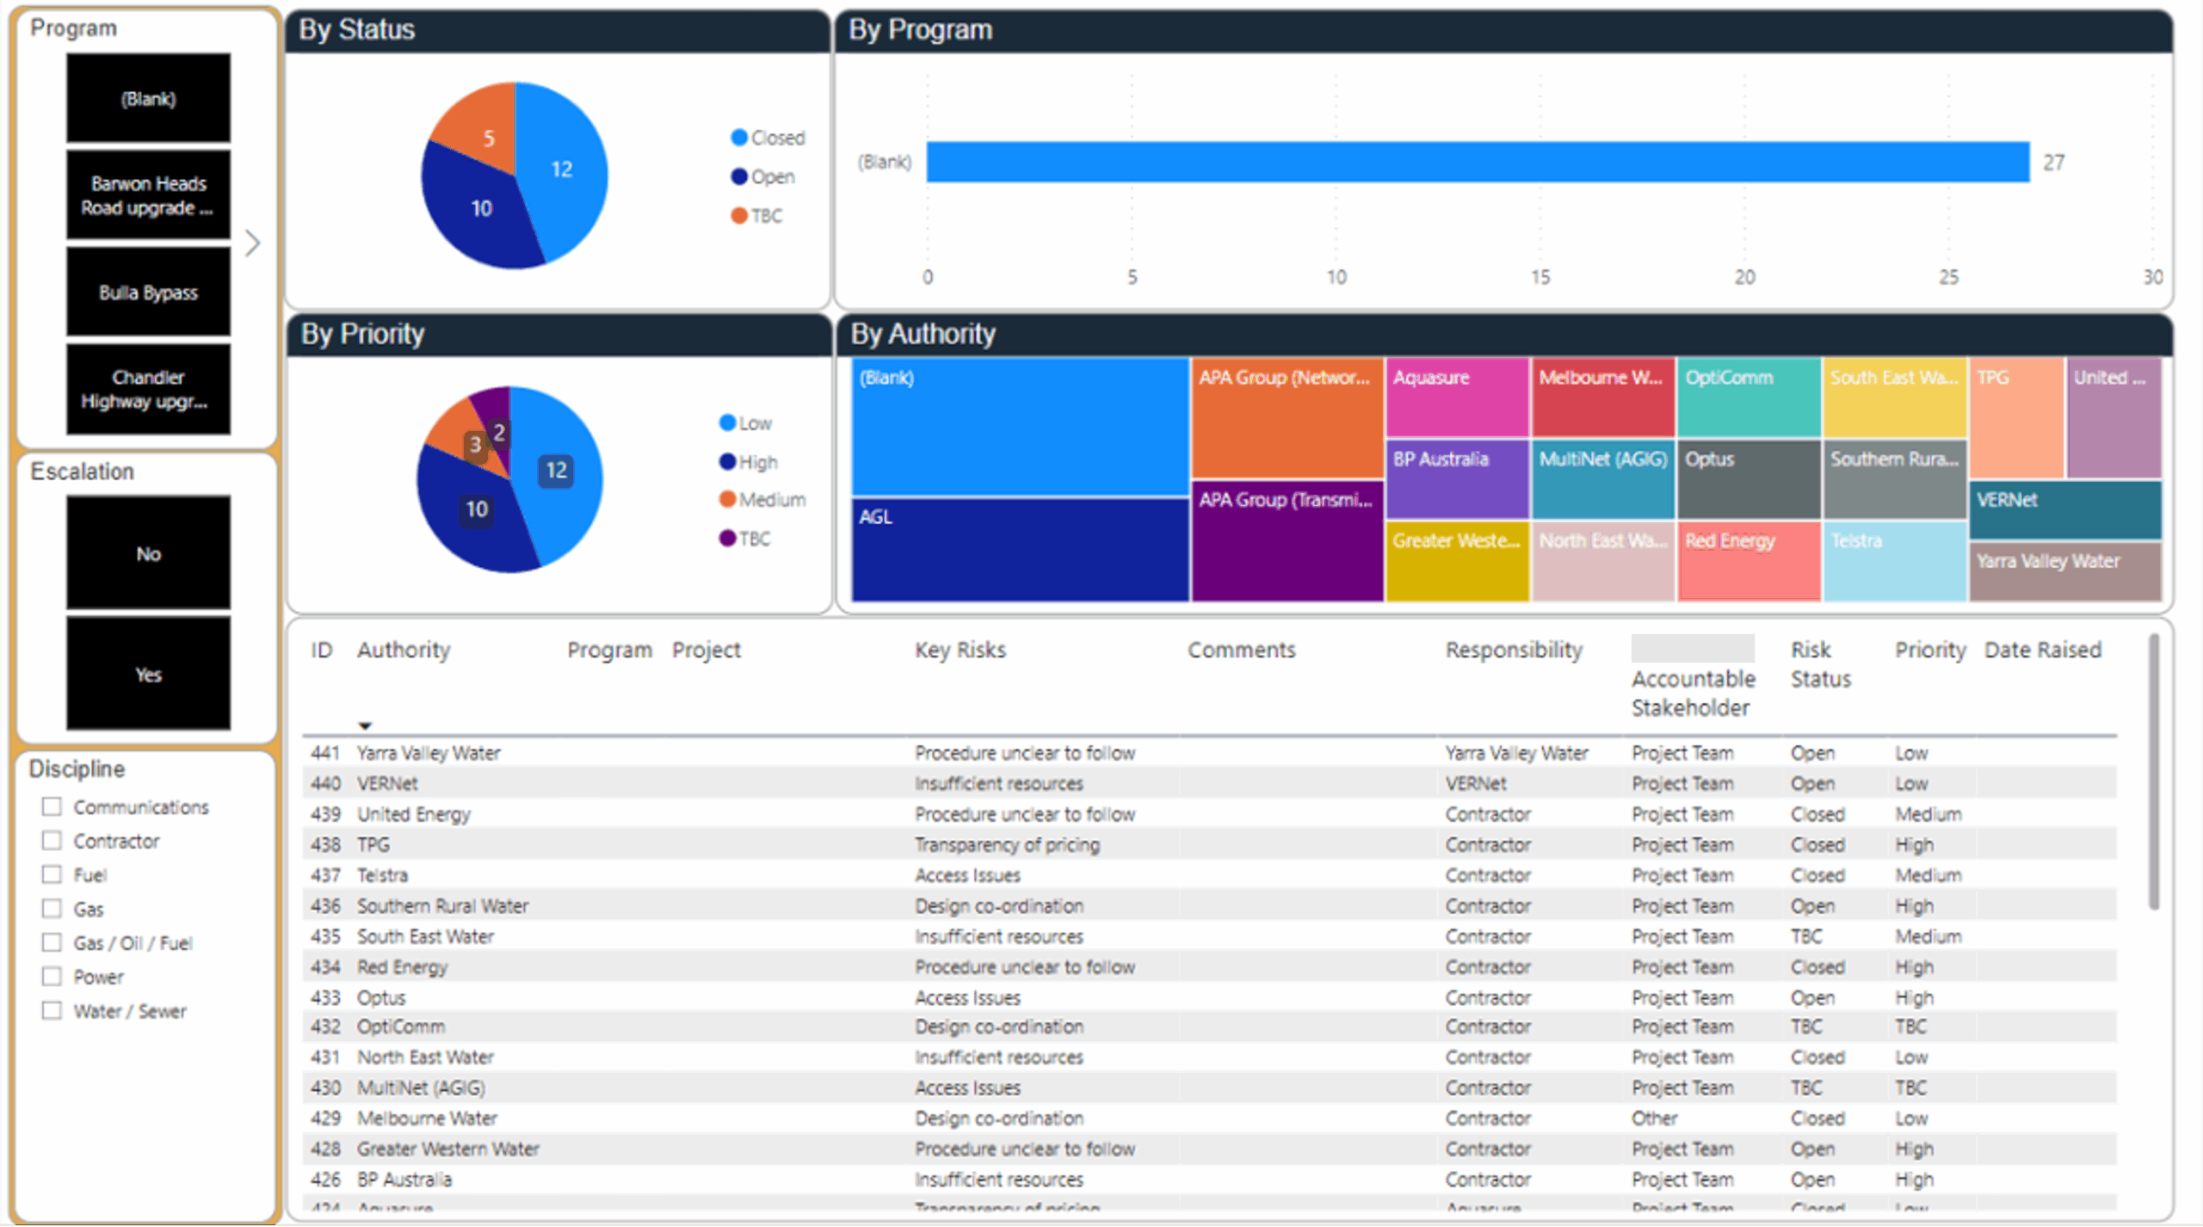Click the Low slice in By Priority pie
Image resolution: width=2203 pixels, height=1227 pixels.
[x=558, y=471]
